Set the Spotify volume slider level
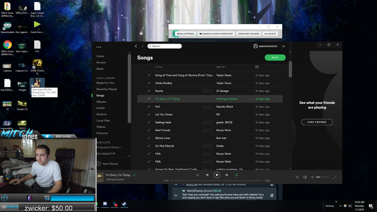This screenshot has width=377, height=212. [x=323, y=177]
